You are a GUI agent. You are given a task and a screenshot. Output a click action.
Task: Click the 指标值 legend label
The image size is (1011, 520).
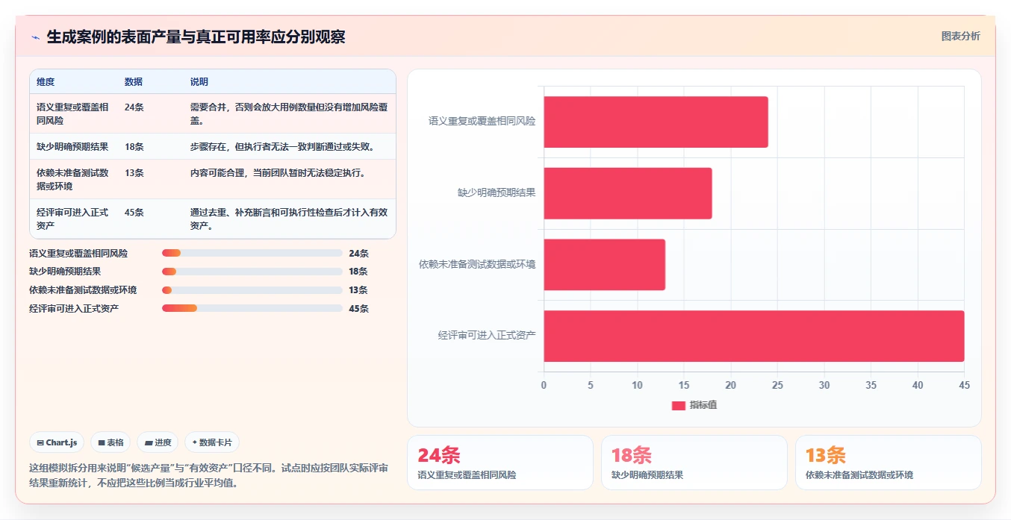point(703,405)
